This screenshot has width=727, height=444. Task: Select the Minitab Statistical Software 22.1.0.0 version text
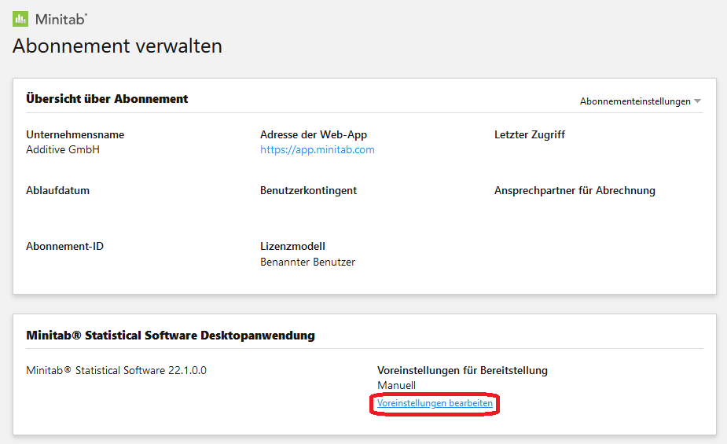pos(116,370)
